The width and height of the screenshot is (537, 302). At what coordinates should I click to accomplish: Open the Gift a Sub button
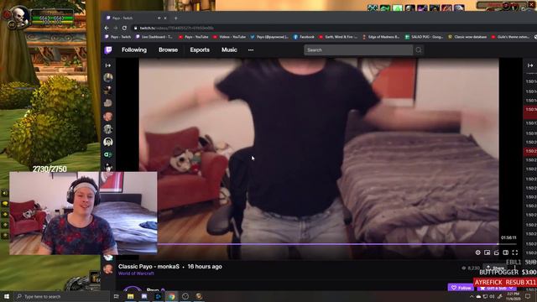[496, 288]
